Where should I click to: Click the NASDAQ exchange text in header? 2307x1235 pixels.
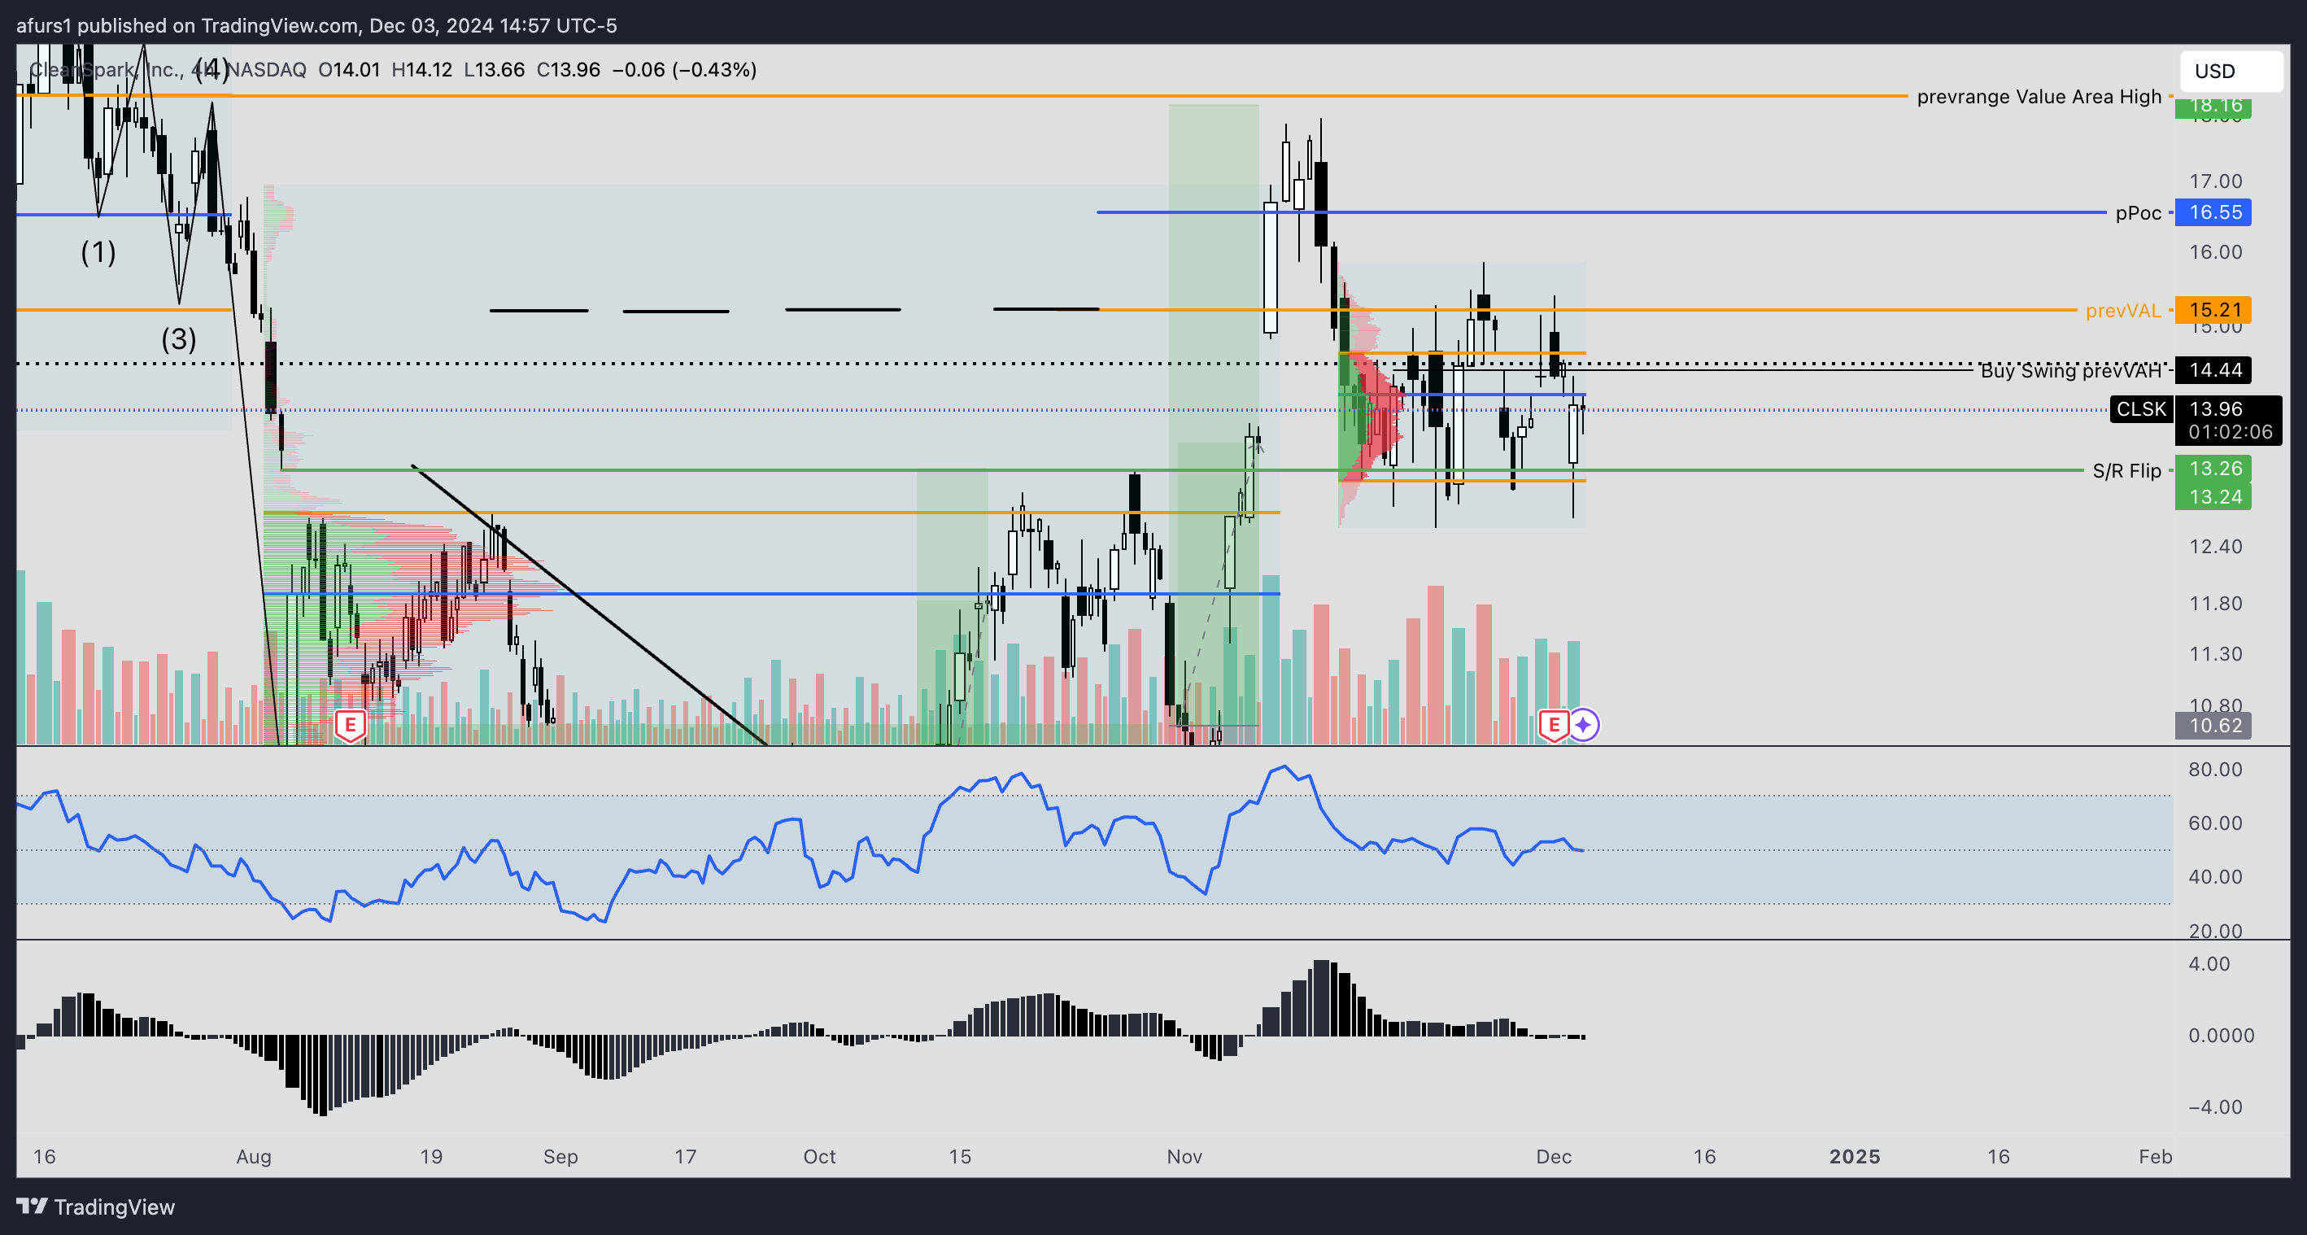click(266, 70)
